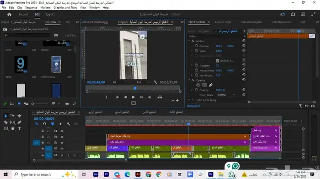This screenshot has width=320, height=179.
Task: Open the Markers menu
Action: point(45,8)
